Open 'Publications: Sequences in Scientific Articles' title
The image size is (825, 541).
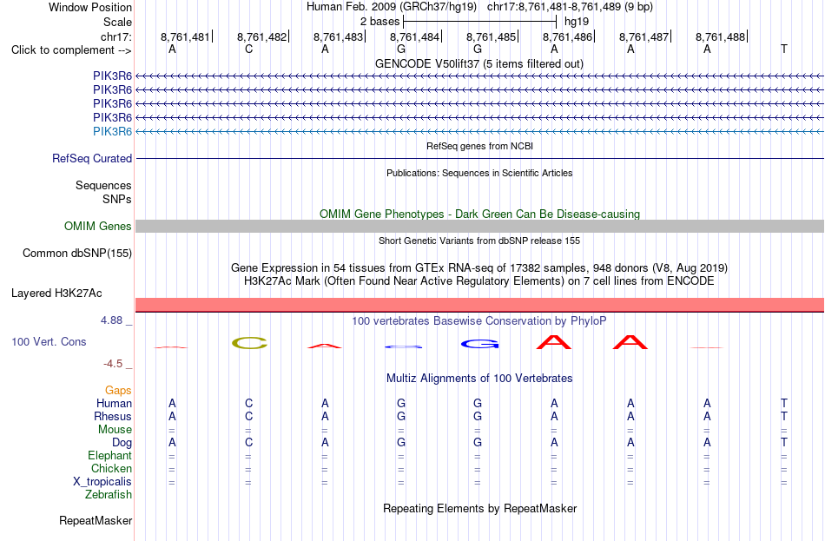click(479, 173)
